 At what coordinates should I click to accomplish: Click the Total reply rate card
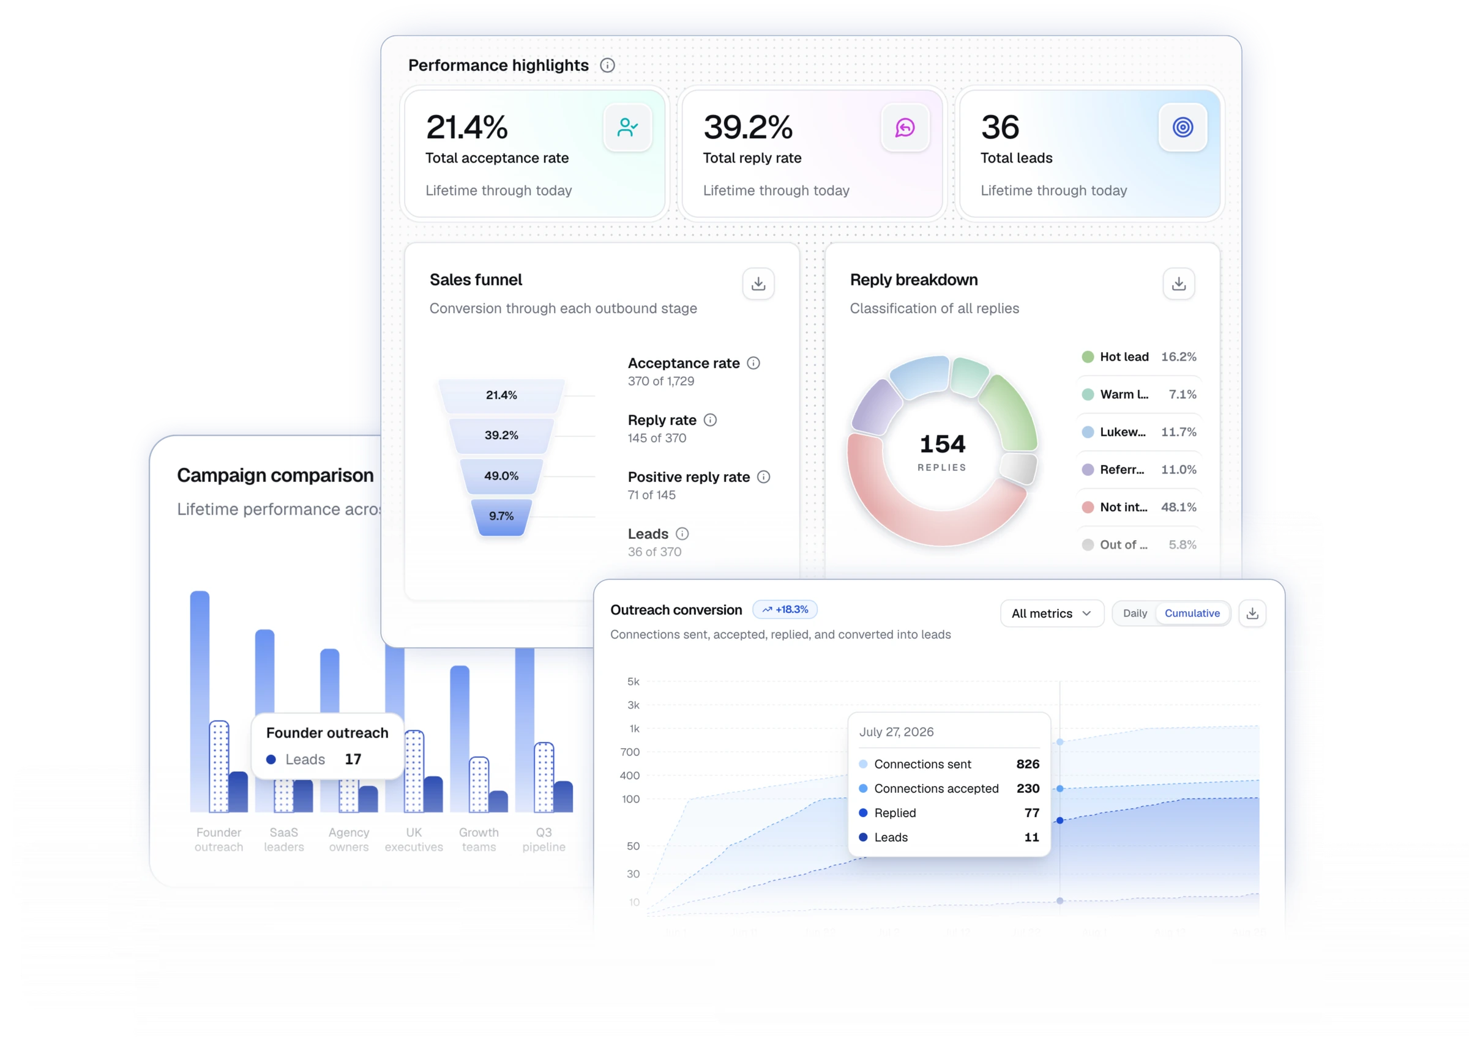813,154
